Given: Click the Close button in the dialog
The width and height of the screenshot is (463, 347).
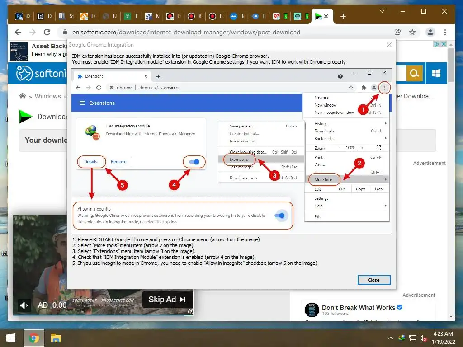Looking at the screenshot, I should coord(374,280).
